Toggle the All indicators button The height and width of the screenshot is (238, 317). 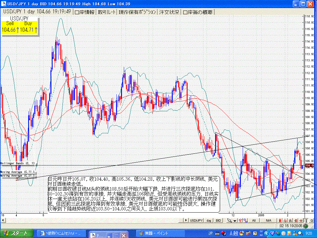pos(254,220)
